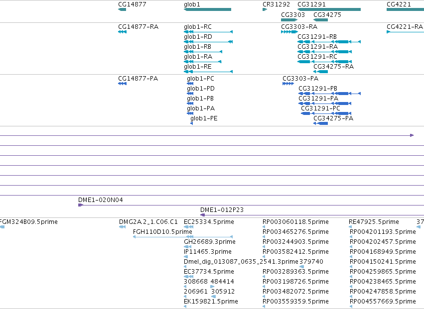Select EST EC25334.5prime
This screenshot has width=424, height=309.
tap(188, 227)
